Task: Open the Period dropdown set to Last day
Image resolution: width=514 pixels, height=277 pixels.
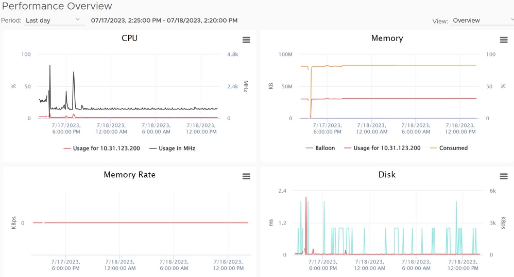Action: tap(54, 21)
